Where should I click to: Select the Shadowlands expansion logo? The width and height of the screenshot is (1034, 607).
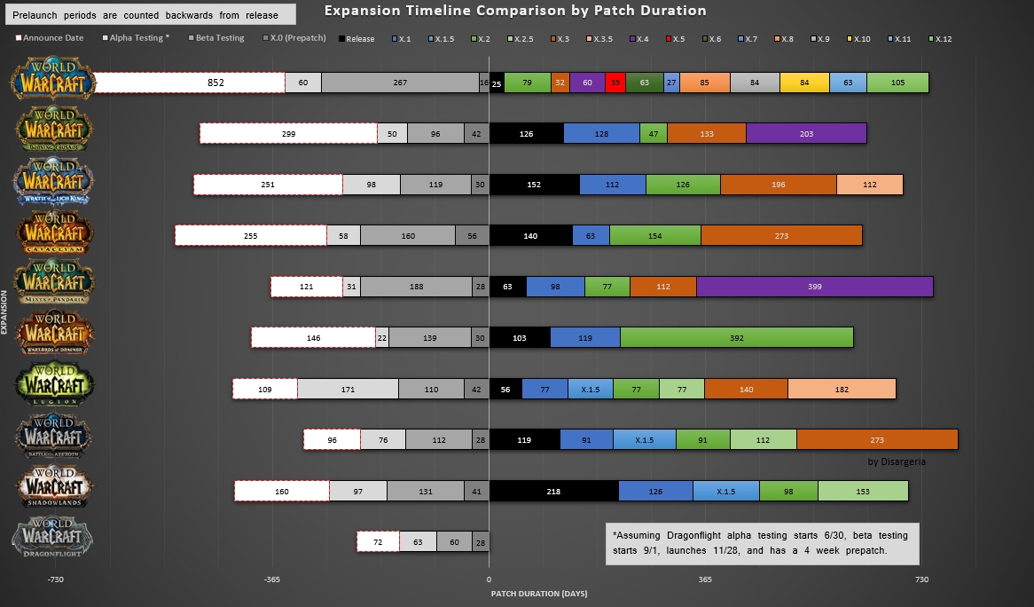click(x=54, y=490)
